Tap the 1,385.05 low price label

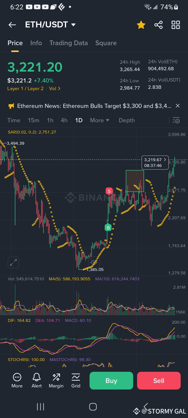tap(95, 270)
